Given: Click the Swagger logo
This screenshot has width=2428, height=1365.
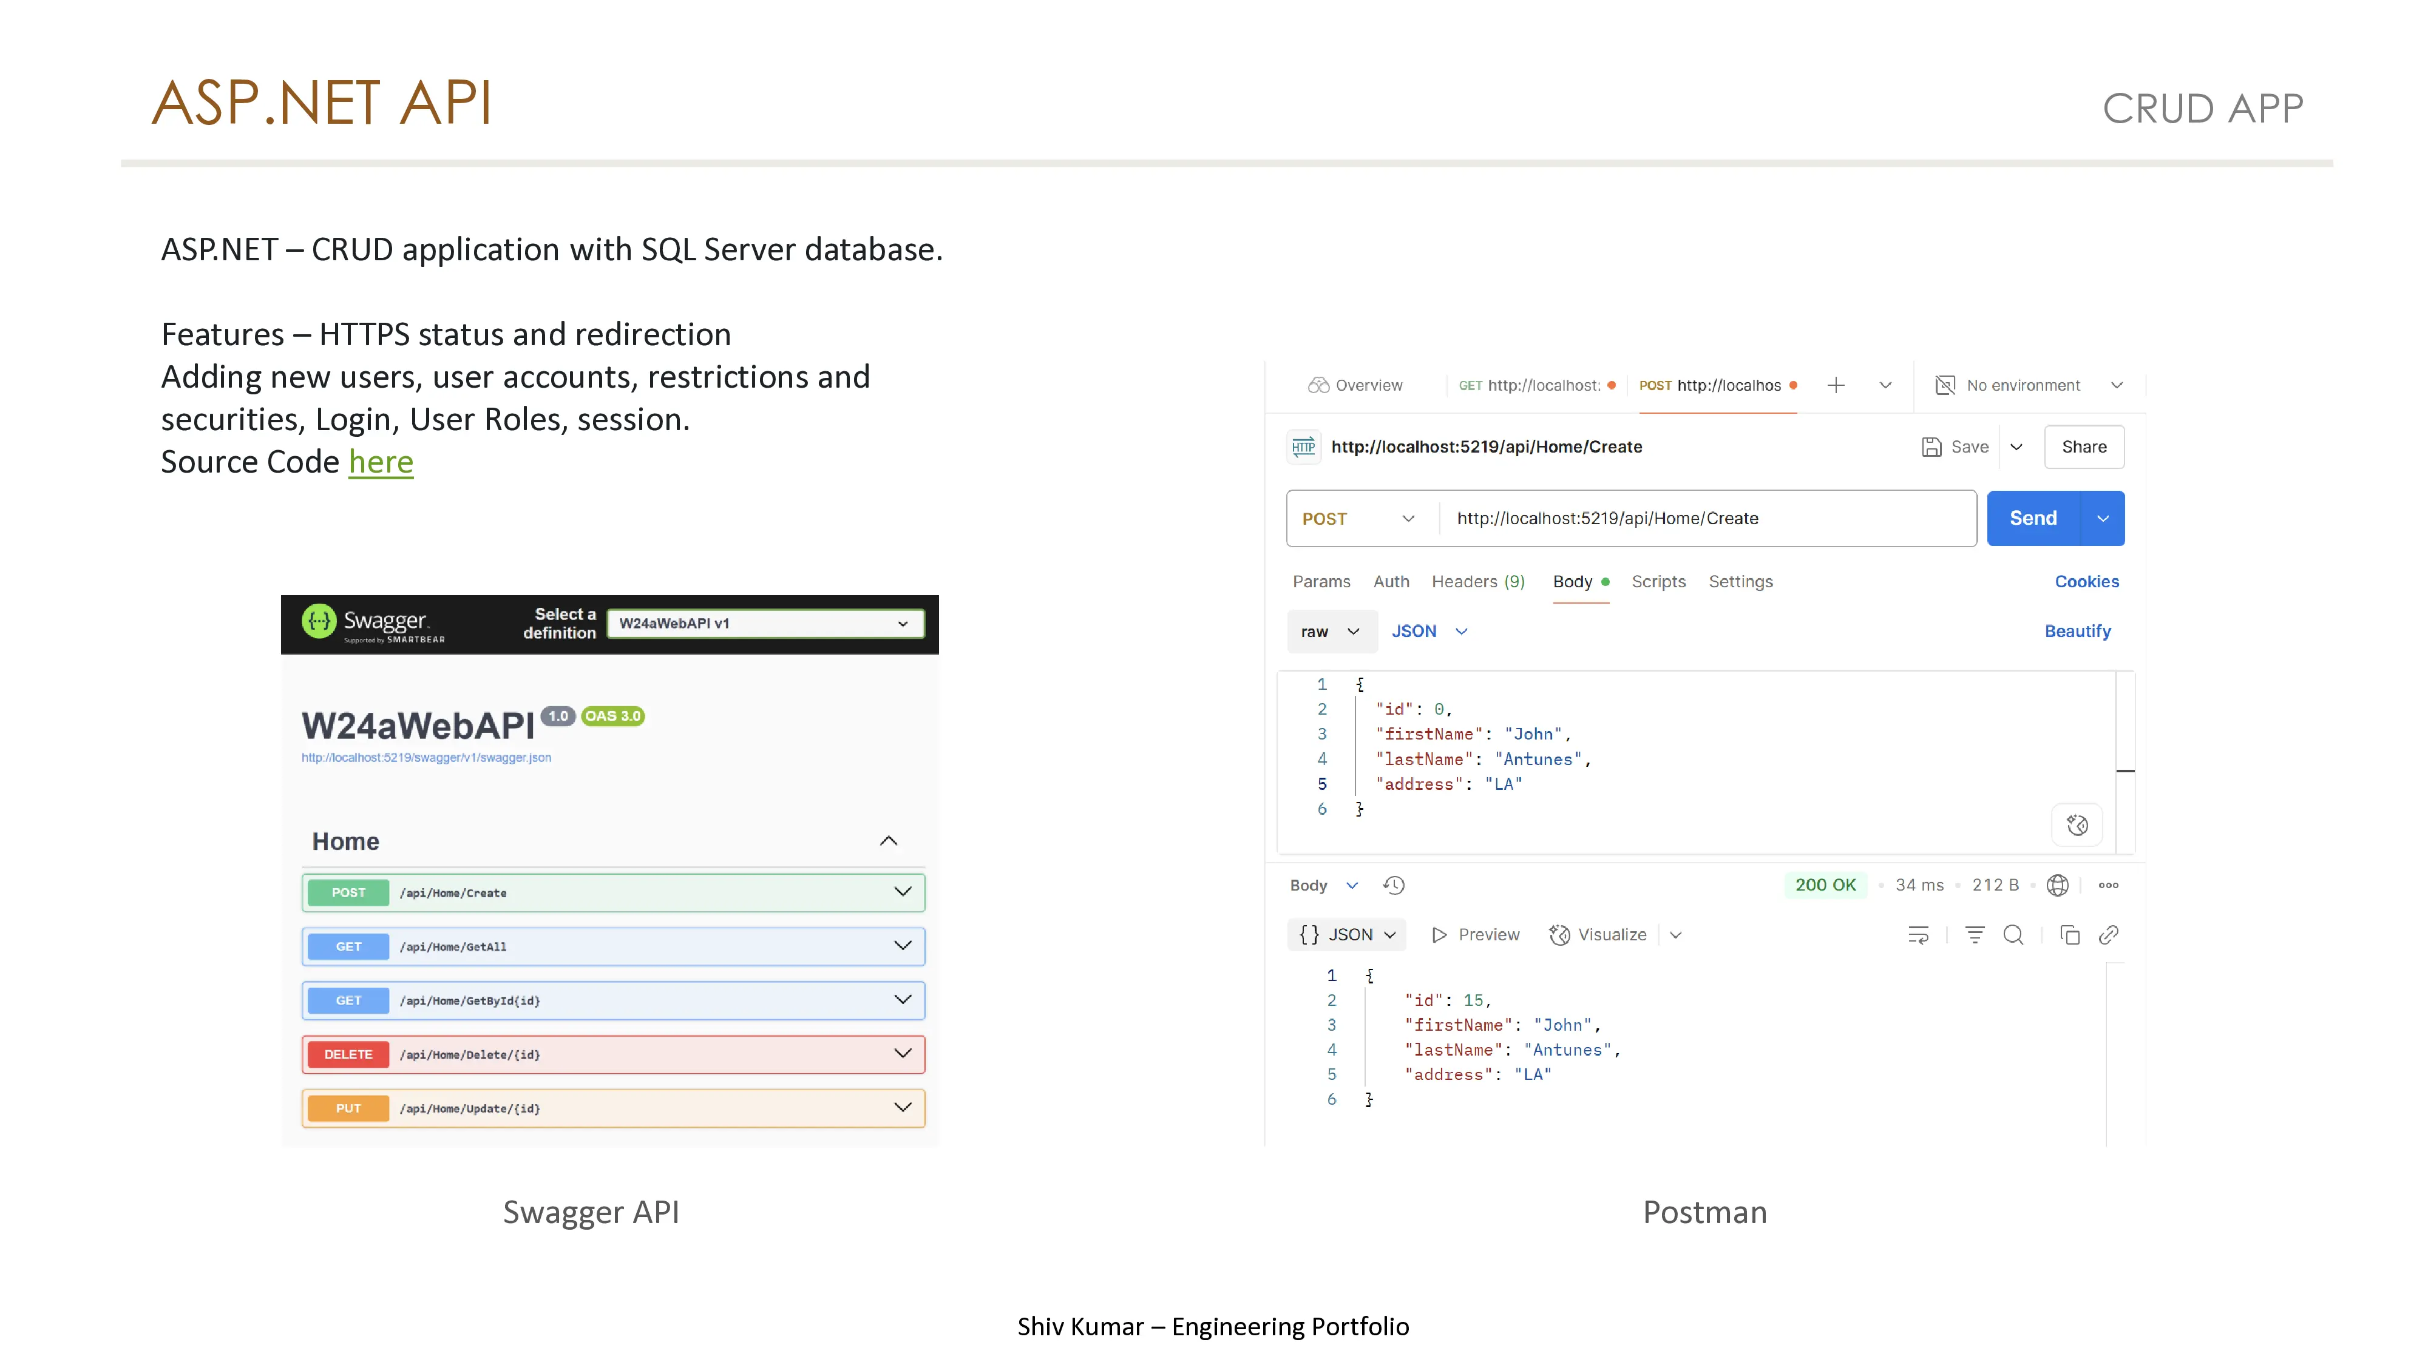Looking at the screenshot, I should [373, 624].
